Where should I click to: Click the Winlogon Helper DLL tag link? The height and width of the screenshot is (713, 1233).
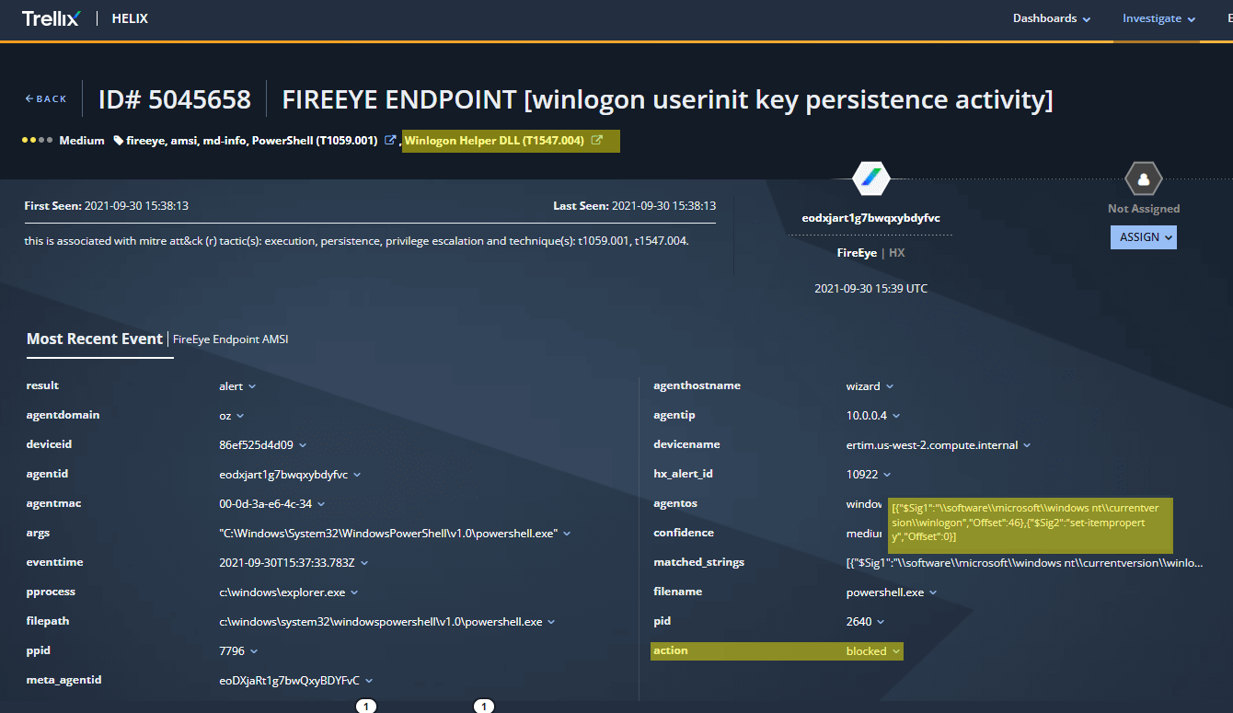point(494,141)
